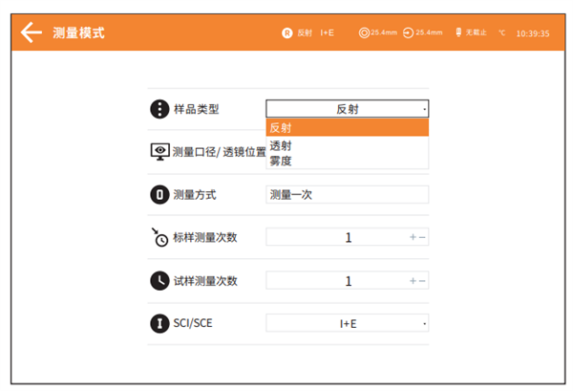573x391 pixels.
Task: Click the R reflection status icon
Action: (286, 33)
